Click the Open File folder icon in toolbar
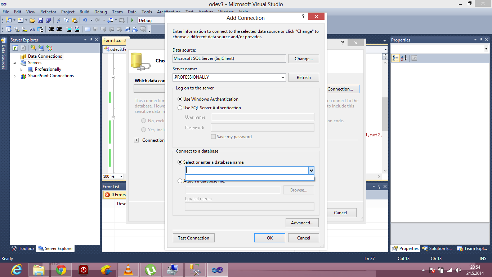Image resolution: width=492 pixels, height=277 pixels. [32, 21]
